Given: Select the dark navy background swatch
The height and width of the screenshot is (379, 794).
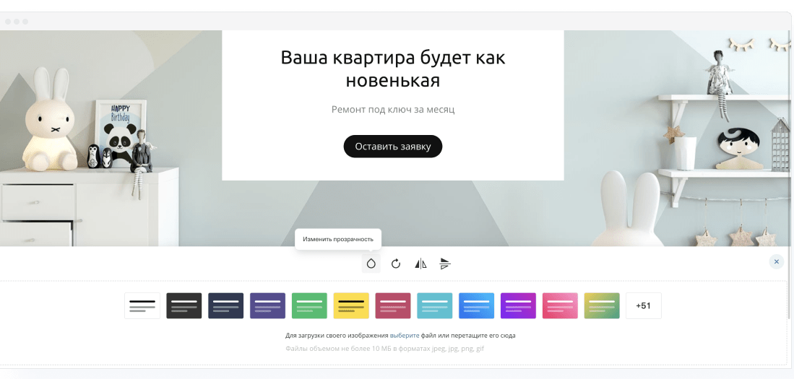Looking at the screenshot, I should [x=226, y=305].
